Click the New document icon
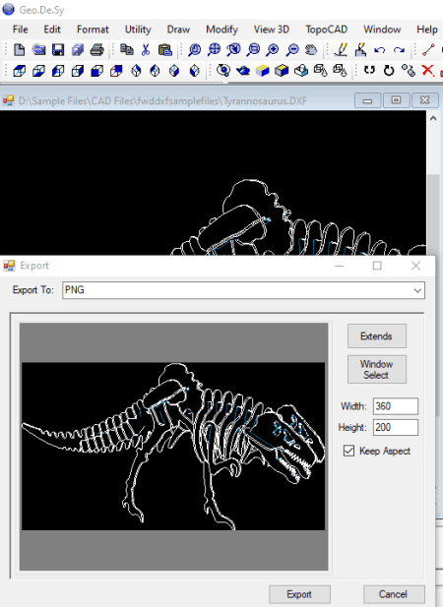443x607 pixels. [19, 50]
